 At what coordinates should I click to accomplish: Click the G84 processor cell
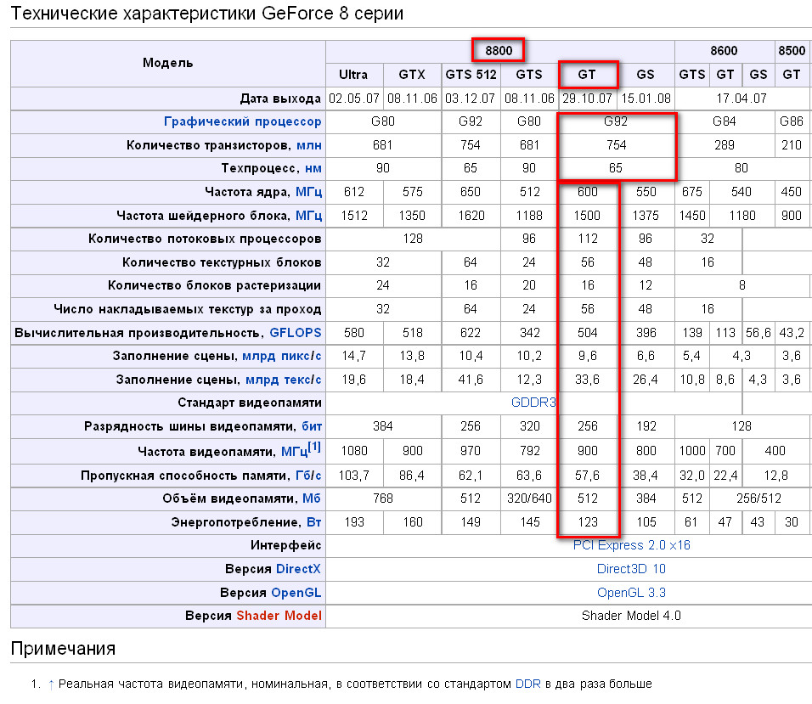point(724,122)
